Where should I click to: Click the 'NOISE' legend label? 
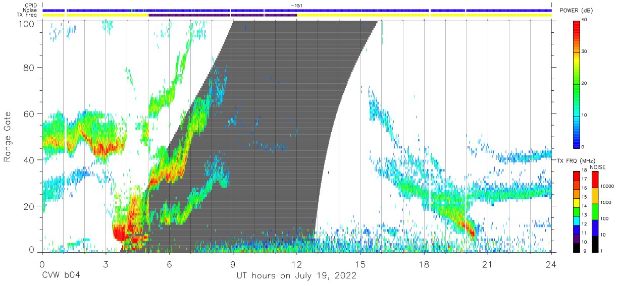coord(597,167)
